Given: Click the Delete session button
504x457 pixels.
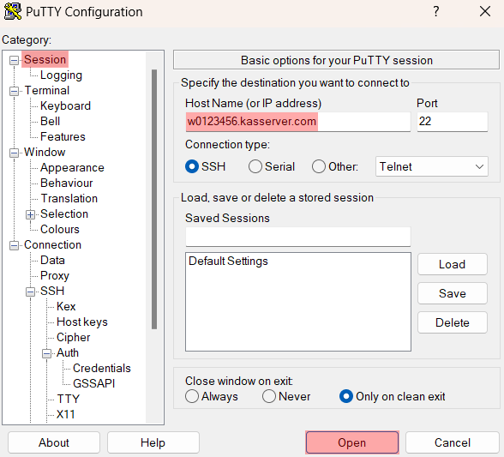Looking at the screenshot, I should (x=453, y=322).
